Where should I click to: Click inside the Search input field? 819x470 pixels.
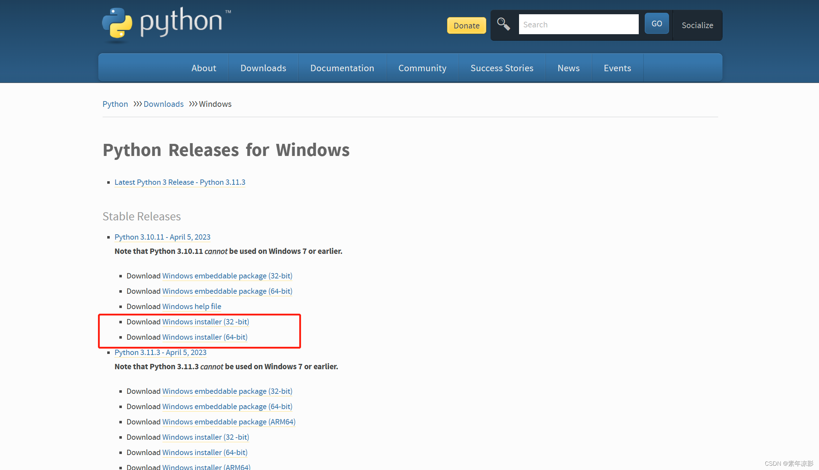tap(579, 24)
